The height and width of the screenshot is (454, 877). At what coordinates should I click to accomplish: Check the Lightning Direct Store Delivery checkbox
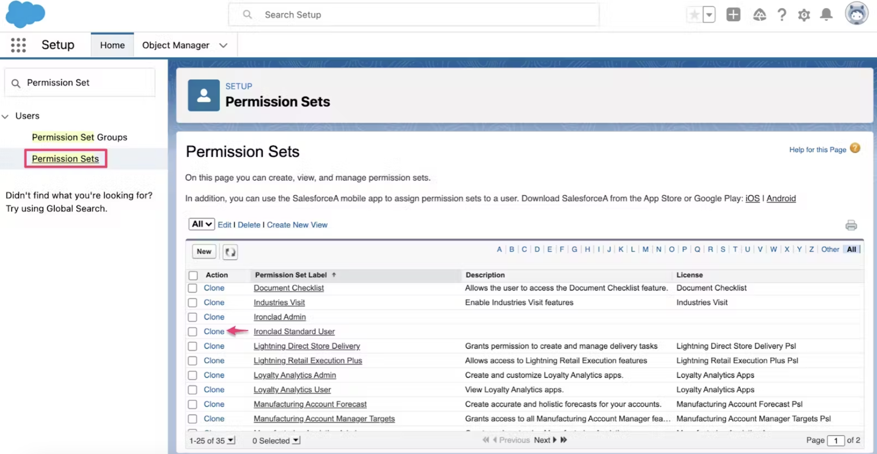(x=192, y=346)
